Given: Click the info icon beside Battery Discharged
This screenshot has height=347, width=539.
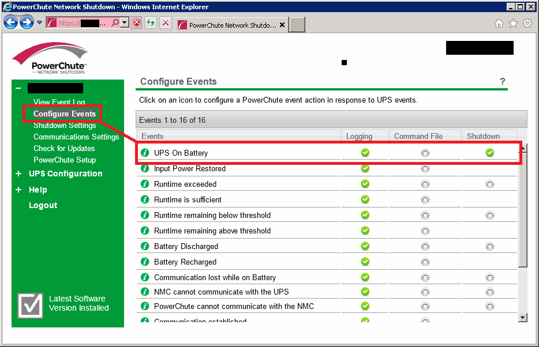Looking at the screenshot, I should click(145, 246).
